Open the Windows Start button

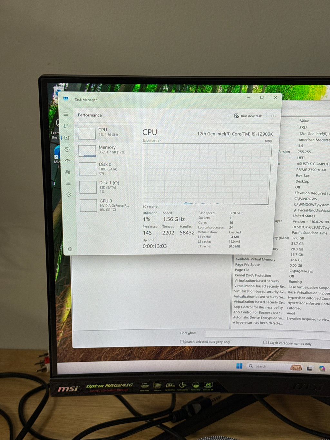[x=239, y=366]
